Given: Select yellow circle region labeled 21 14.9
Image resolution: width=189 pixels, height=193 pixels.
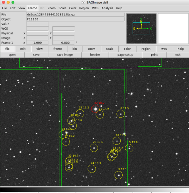Looking at the screenshot, I should pos(100,115).
